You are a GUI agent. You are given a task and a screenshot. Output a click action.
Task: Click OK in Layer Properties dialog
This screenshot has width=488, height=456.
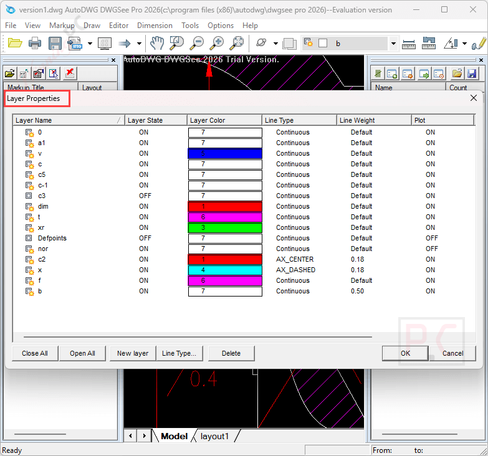click(405, 353)
